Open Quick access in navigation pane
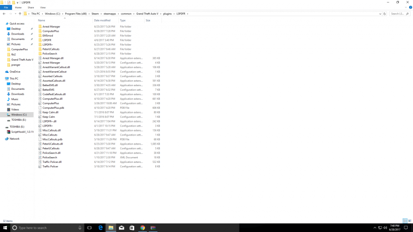Image resolution: width=413 pixels, height=232 pixels. click(17, 23)
